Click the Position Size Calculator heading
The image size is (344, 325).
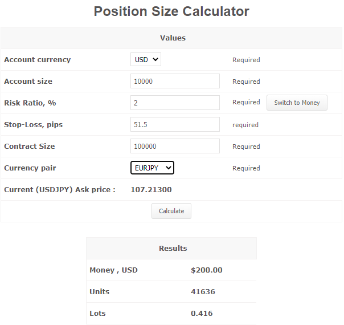[171, 11]
